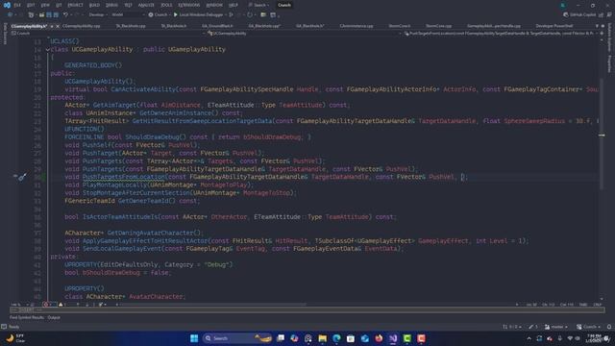Click the Visual Studio taskbar icon
The image size is (615, 346).
[x=393, y=338]
